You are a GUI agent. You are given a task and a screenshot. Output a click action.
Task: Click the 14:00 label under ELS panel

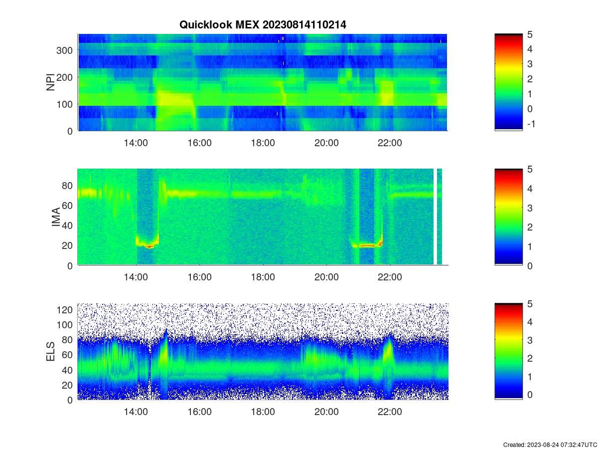[136, 412]
